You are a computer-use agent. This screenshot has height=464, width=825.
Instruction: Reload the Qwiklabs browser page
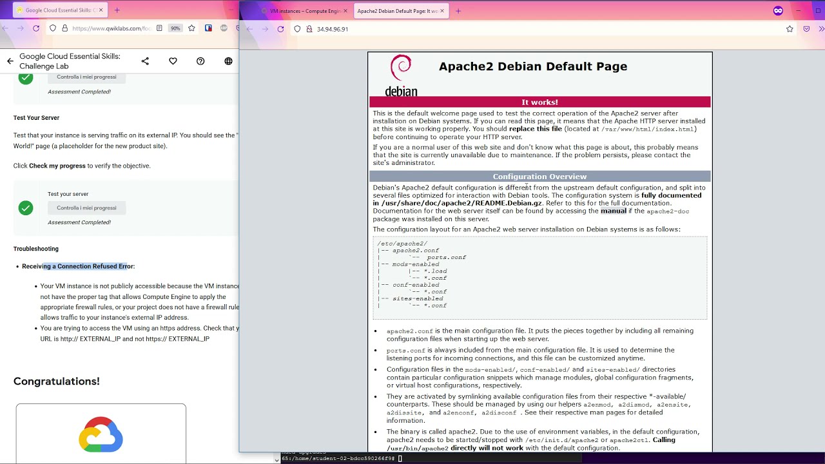(36, 28)
